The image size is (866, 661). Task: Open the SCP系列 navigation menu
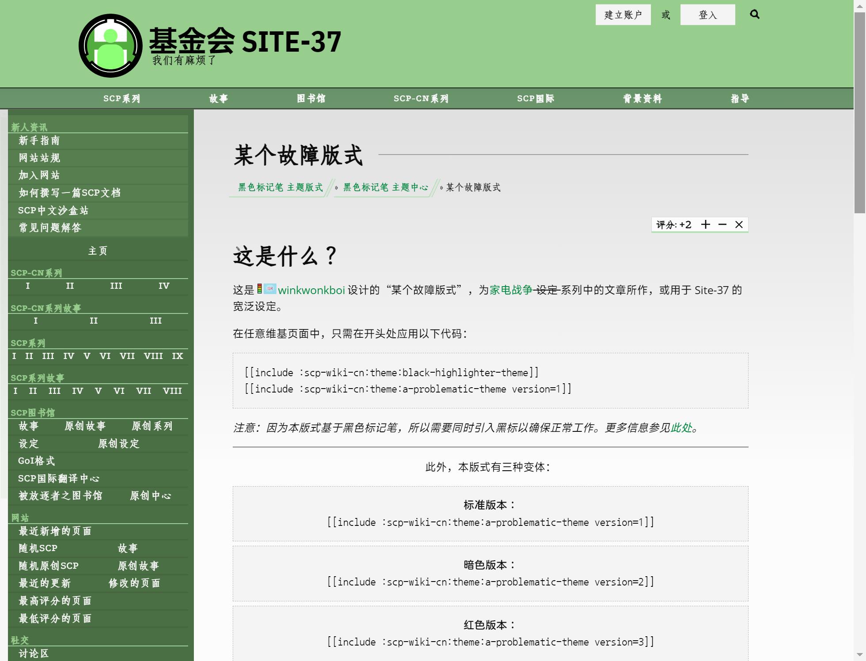[122, 98]
